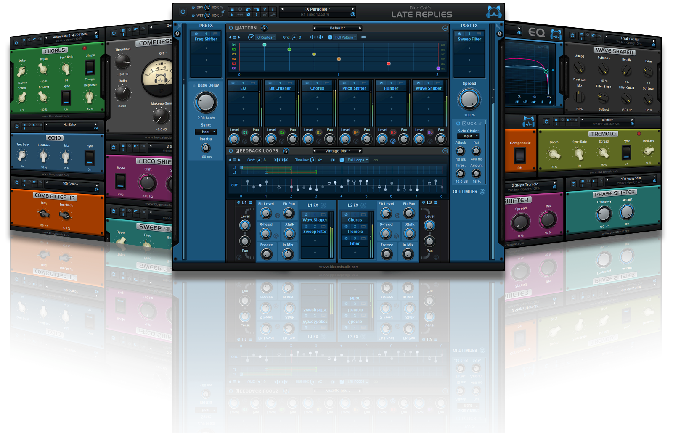Toggle the FEEDBACK LOOPS section power button
673x433 pixels.
[231, 150]
